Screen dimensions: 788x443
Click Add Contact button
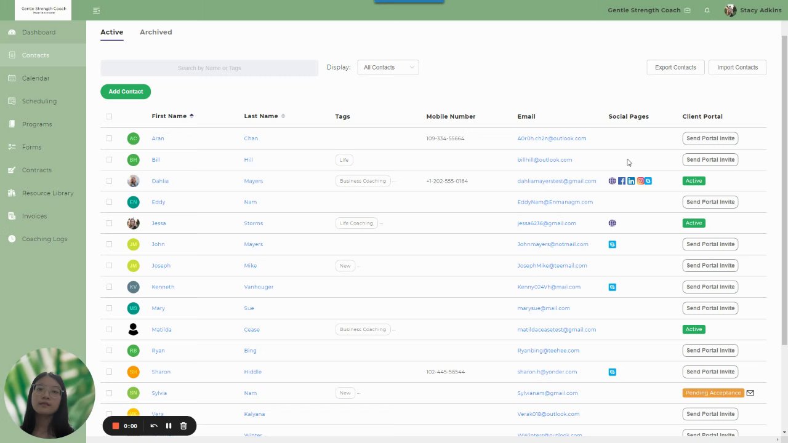coord(126,92)
